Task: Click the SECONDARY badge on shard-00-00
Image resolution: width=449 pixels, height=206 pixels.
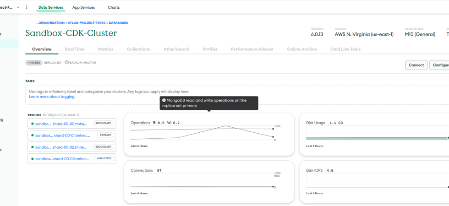Action: 103,123
